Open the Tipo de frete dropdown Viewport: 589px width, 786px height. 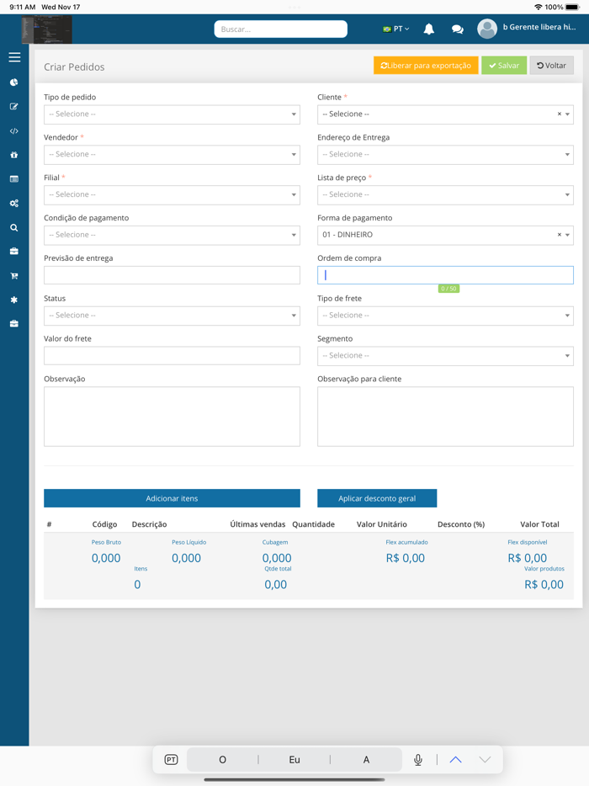click(445, 316)
